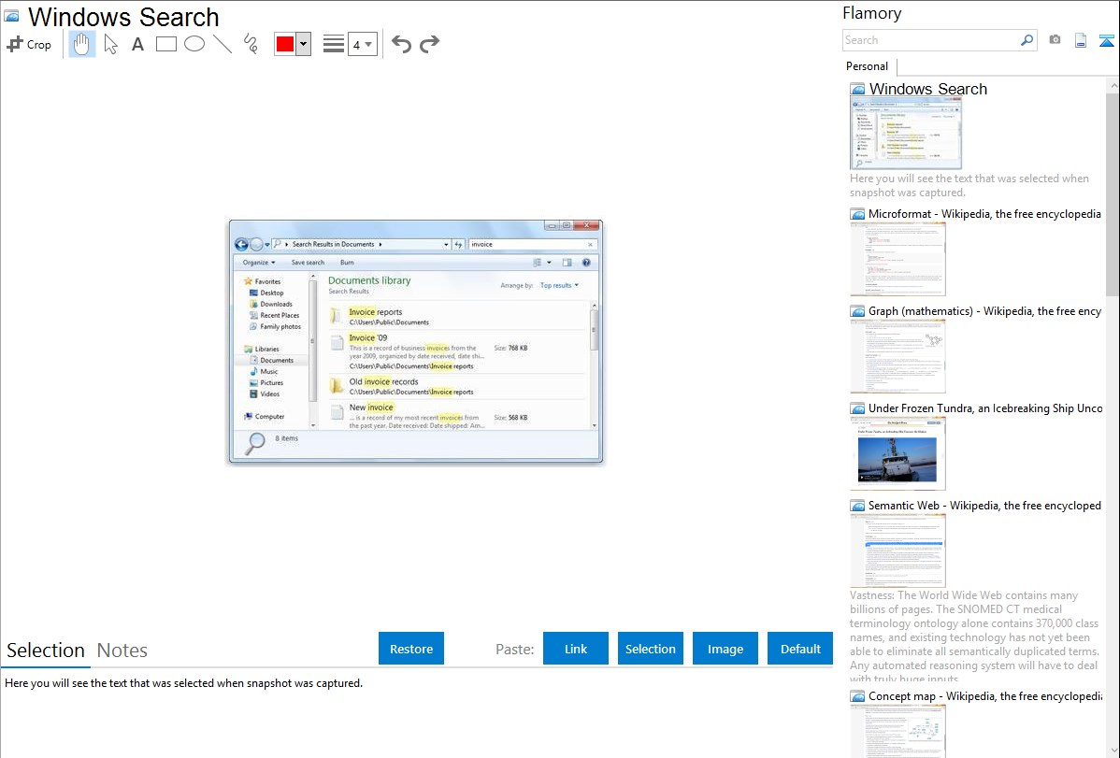
Task: Open the color picker dropdown arrow
Action: click(x=304, y=44)
